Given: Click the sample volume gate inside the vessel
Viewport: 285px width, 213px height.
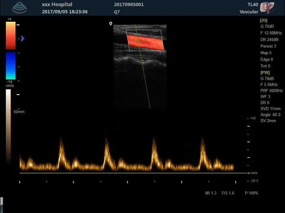Looking at the screenshot, I should [137, 40].
